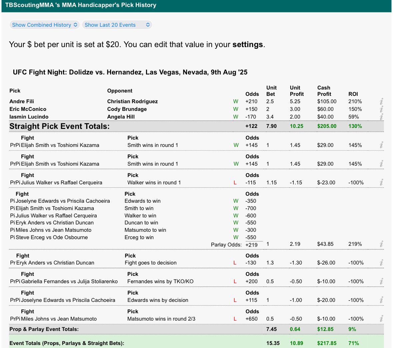Click opponent Cody Brundage

click(x=127, y=109)
